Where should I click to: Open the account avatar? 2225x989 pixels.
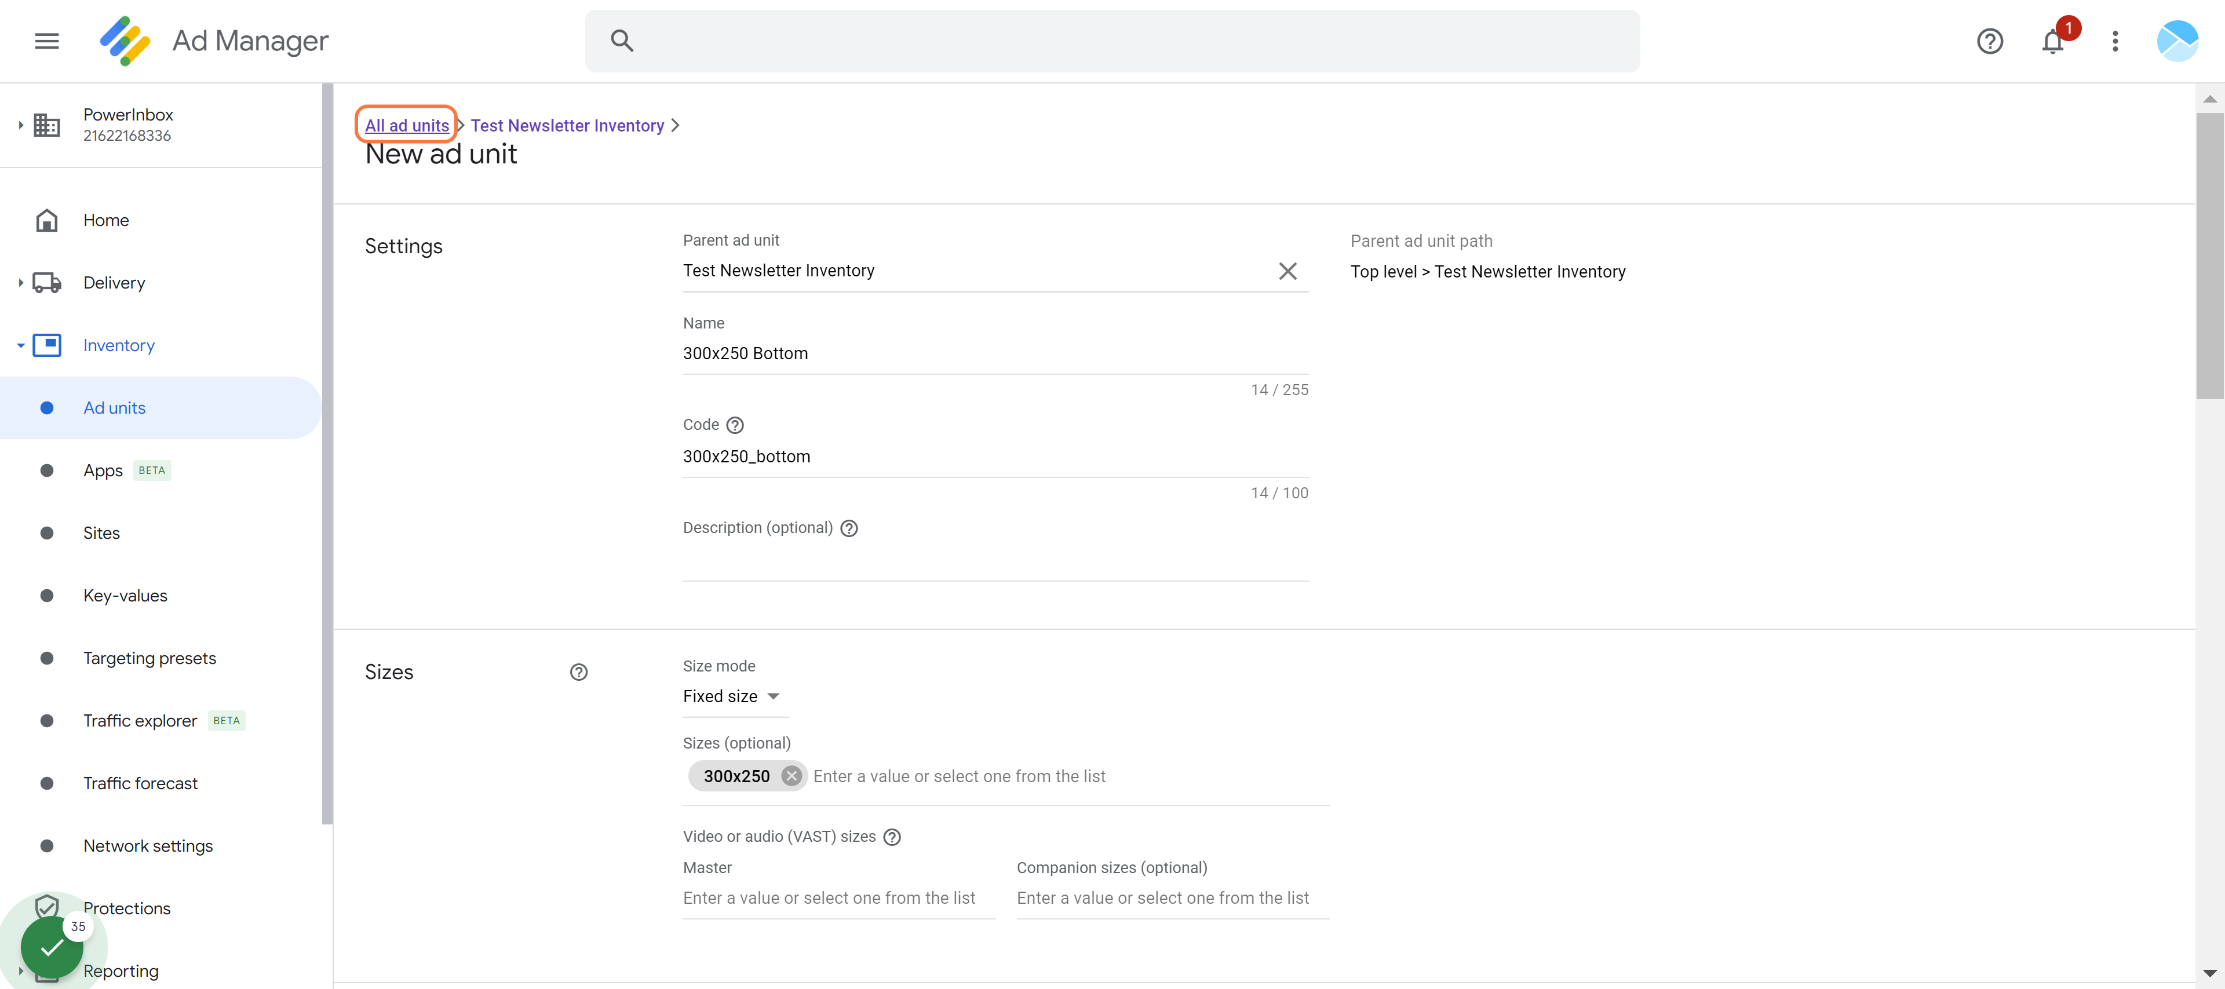coord(2177,41)
